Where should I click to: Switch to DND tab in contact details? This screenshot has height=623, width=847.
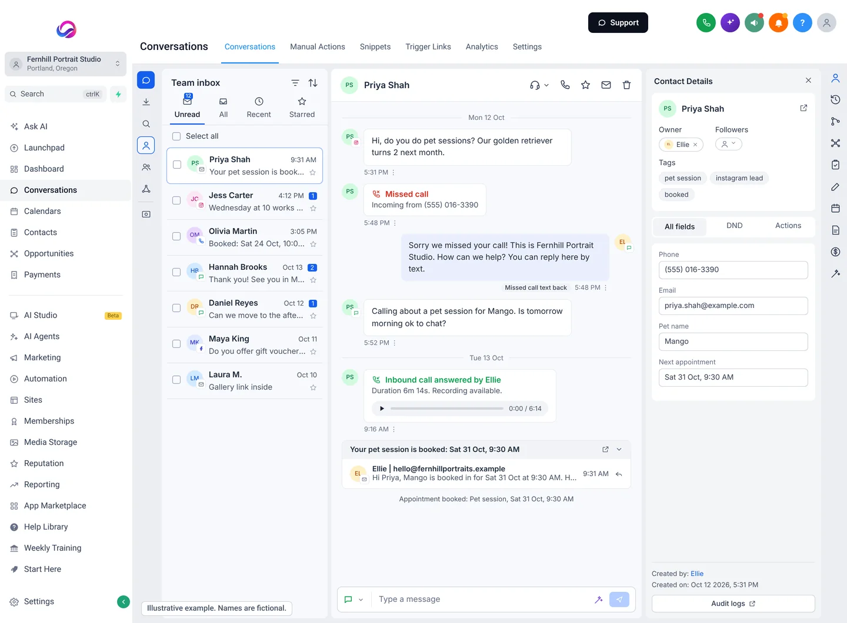734,226
